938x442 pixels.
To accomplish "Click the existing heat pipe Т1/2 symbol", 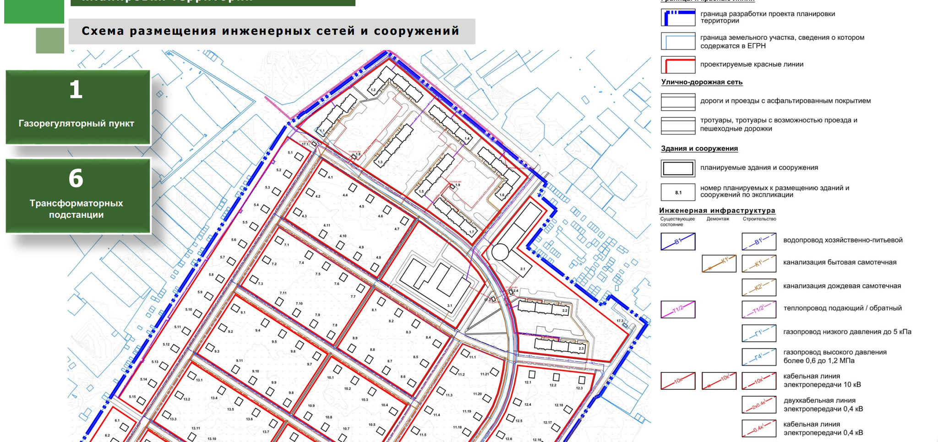I will 678,309.
